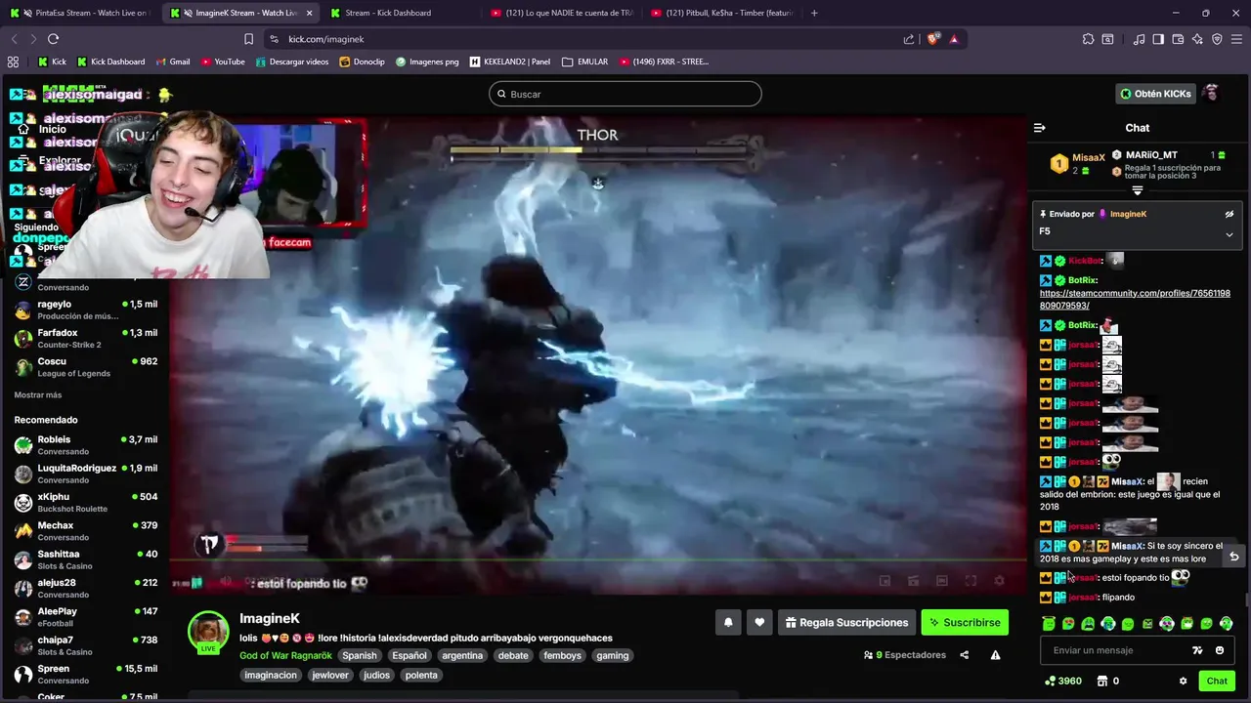
Task: Expand the gift leaderboard drag handle
Action: [1138, 190]
